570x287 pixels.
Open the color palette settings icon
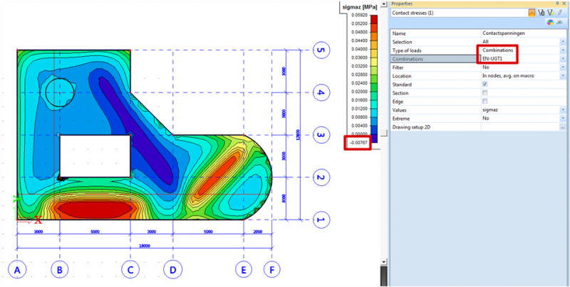(x=550, y=23)
